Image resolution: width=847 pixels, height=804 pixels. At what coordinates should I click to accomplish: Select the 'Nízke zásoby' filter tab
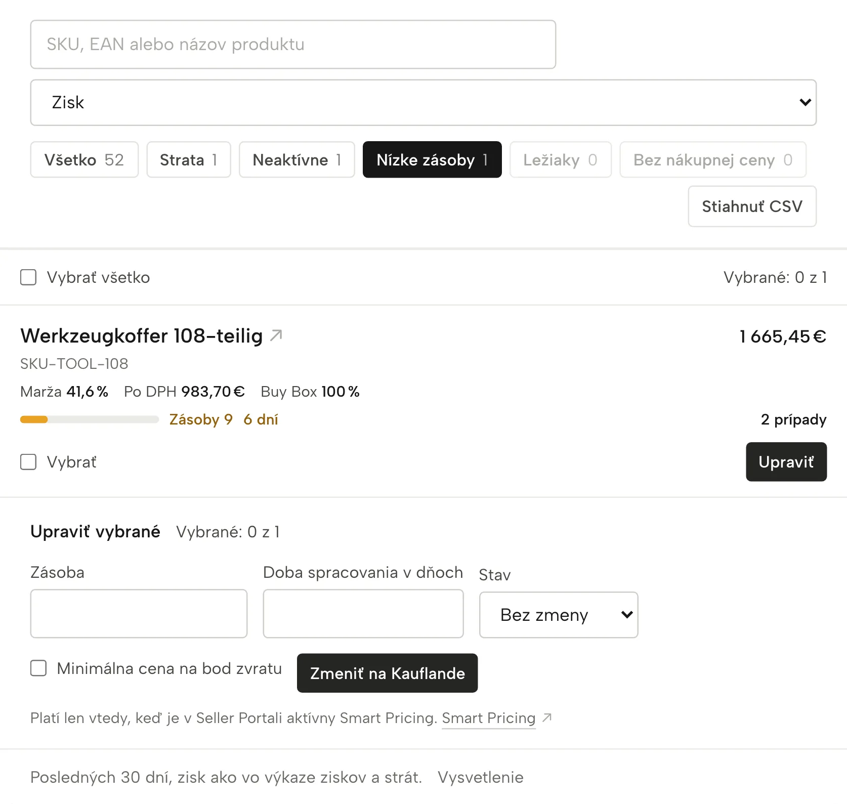[432, 159]
